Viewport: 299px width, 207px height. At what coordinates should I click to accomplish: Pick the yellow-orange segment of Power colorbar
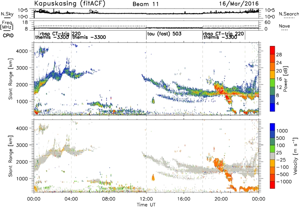coord(272,75)
